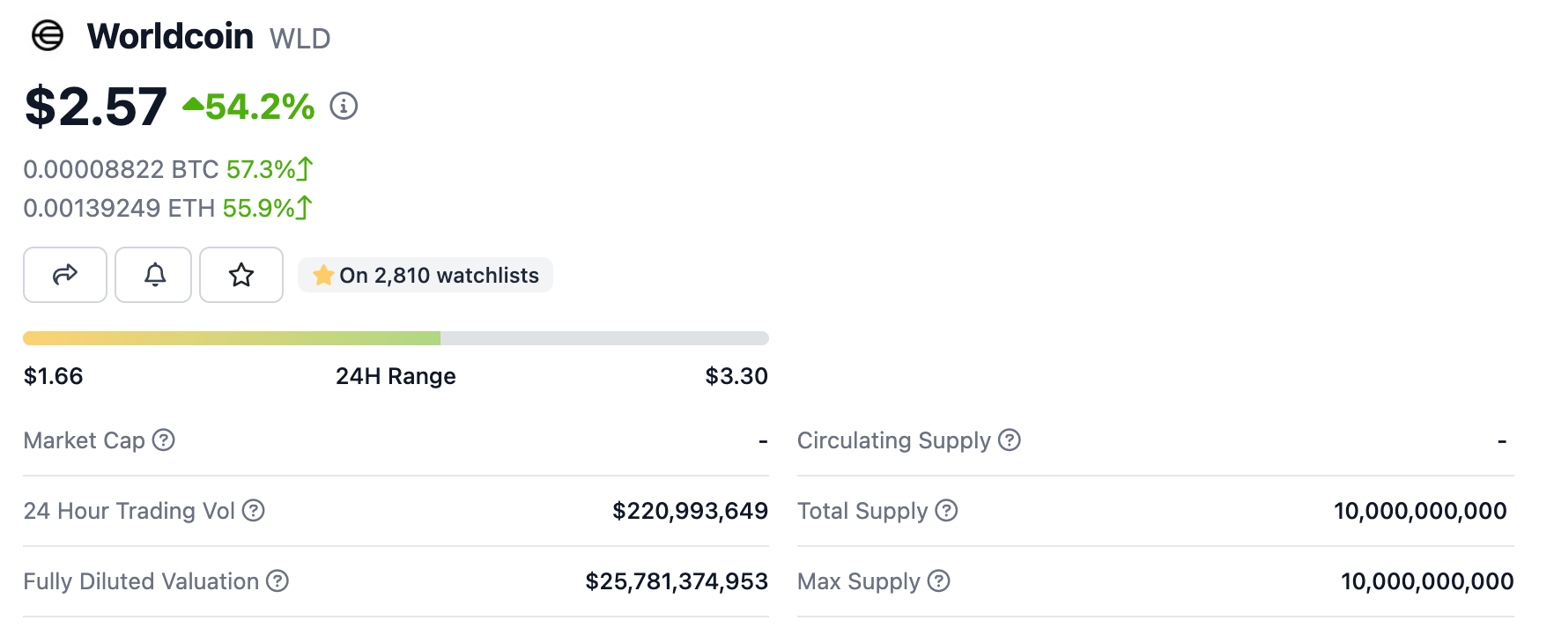Screen dimensions: 1554x643
Task: Click the $25,781,374,953 valuation figure
Action: click(677, 581)
